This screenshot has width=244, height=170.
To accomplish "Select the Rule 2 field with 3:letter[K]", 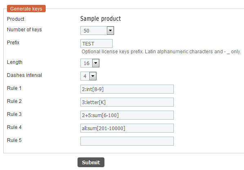I will point(127,102).
